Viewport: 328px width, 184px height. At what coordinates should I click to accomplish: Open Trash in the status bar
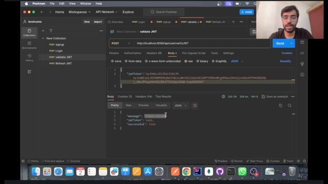click(288, 161)
